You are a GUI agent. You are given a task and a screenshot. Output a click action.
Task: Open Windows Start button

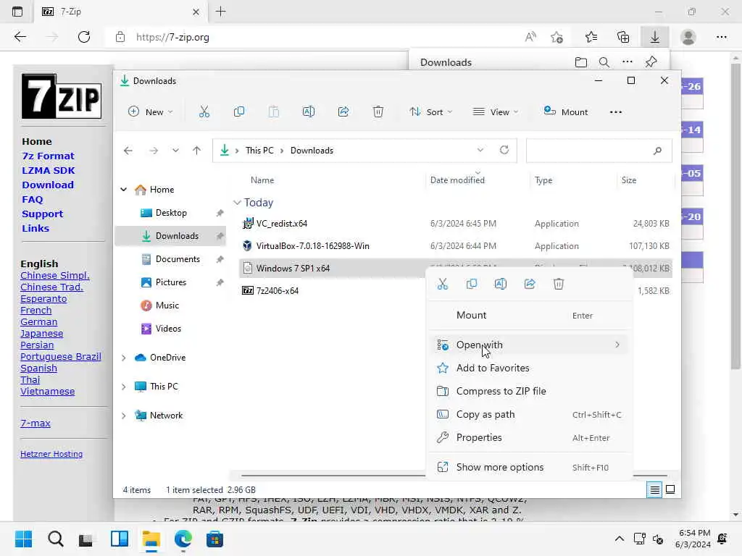click(x=23, y=539)
